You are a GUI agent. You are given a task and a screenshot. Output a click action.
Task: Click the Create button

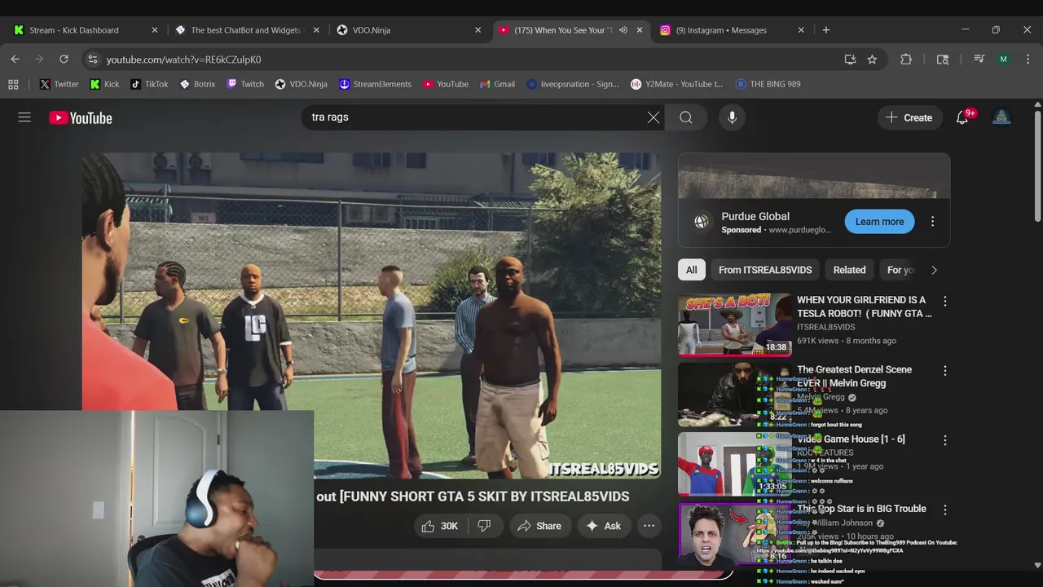(x=909, y=117)
